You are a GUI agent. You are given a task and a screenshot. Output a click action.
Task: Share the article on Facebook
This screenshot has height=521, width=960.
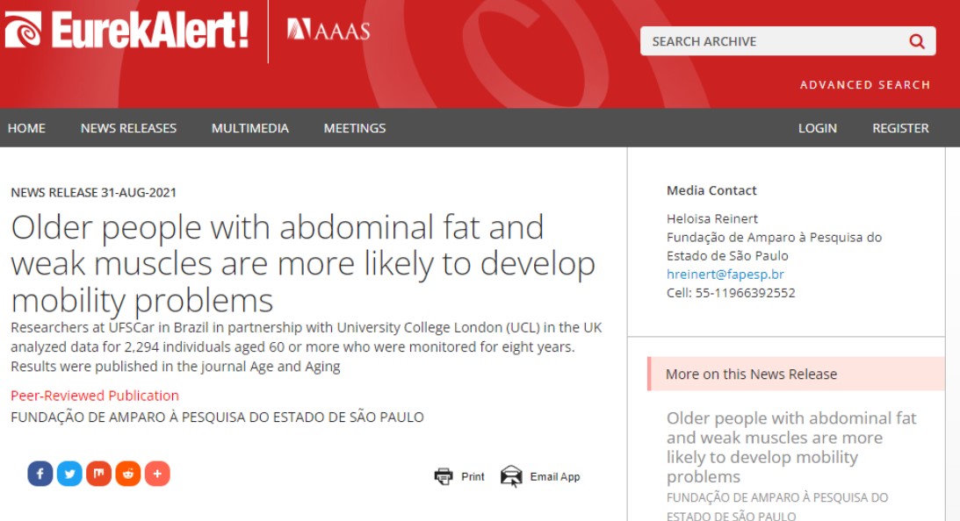click(x=40, y=475)
